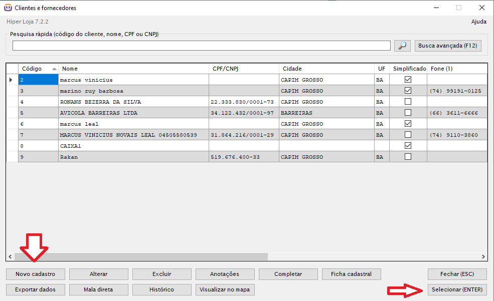
Task: Check Simplificado for MARCUS VINICIUS NOVAIS LEAL
Action: [408, 135]
